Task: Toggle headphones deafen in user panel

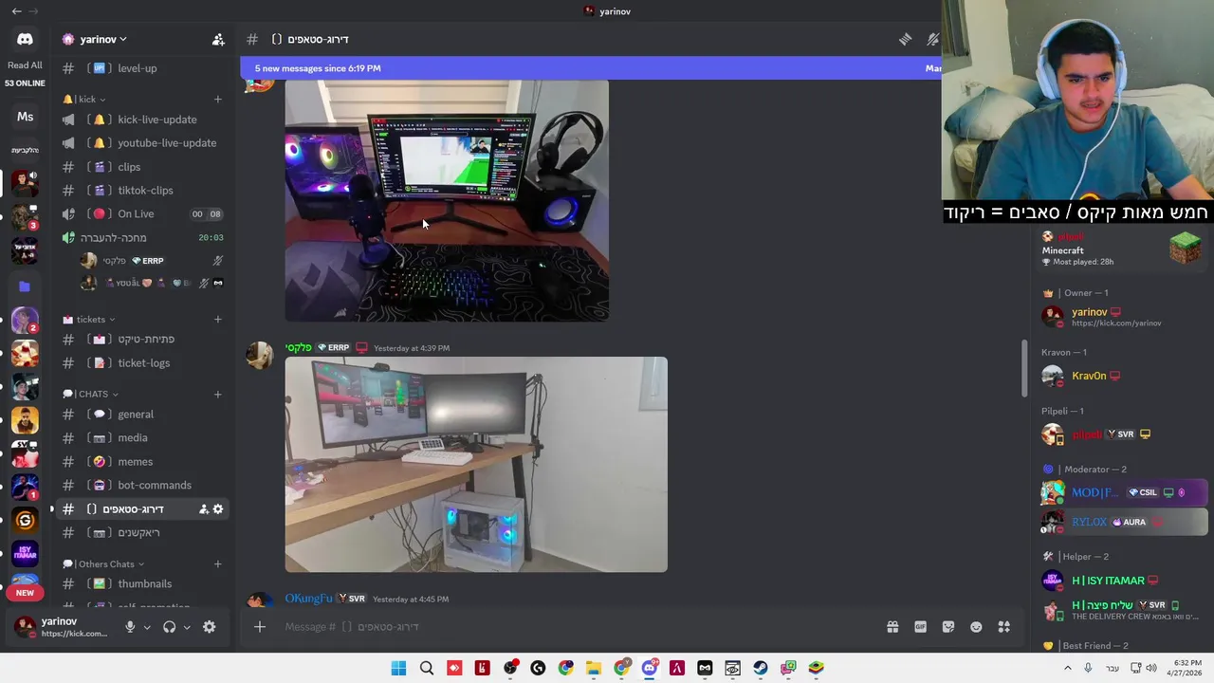Action: [169, 627]
